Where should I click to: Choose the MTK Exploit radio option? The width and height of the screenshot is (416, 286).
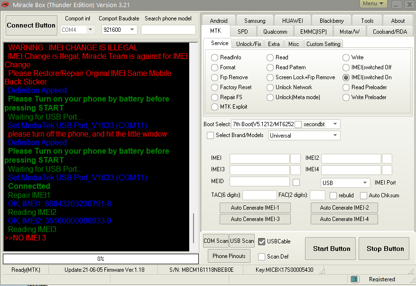coord(214,107)
